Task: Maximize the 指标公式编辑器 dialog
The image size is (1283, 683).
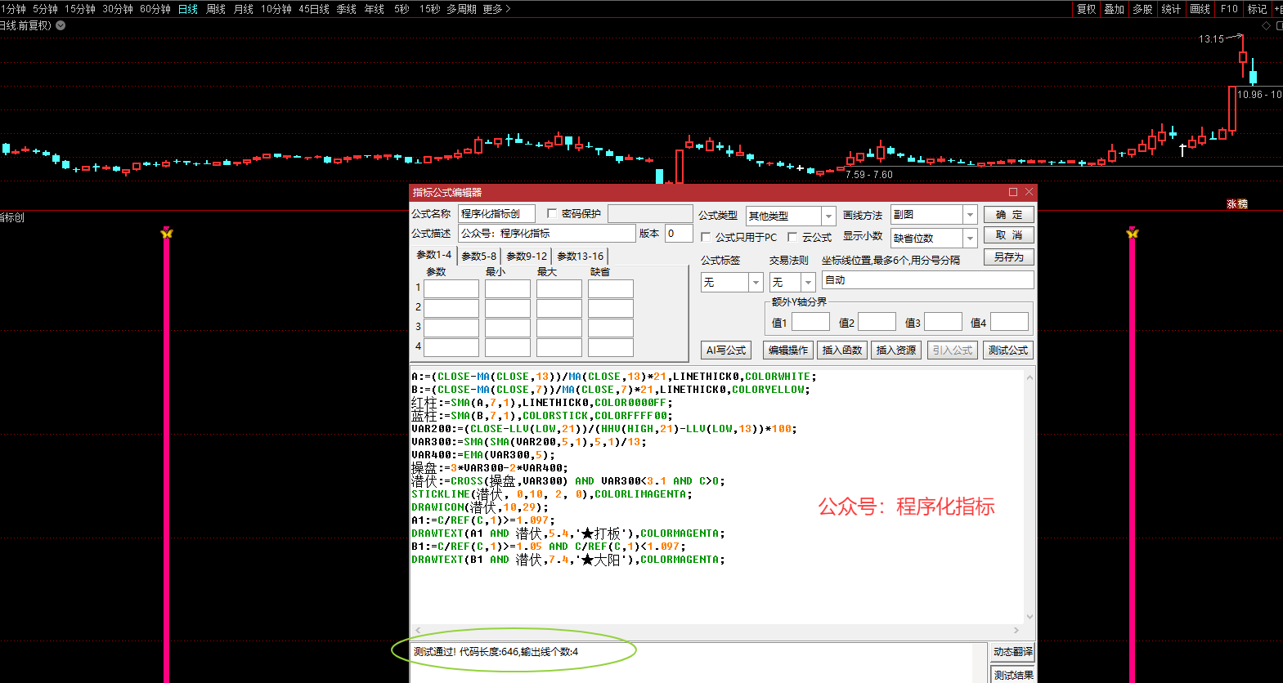Action: coord(1013,192)
